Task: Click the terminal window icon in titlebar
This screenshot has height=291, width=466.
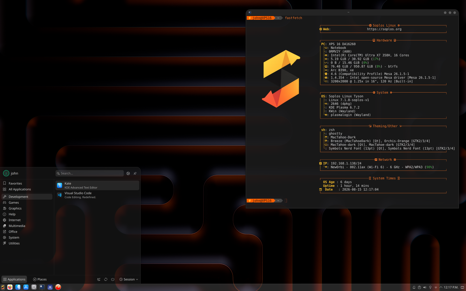Action: click(x=250, y=13)
